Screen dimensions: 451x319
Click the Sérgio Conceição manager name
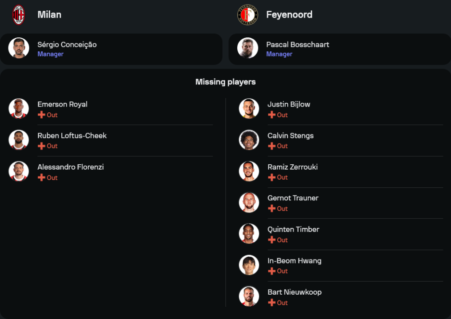click(x=67, y=44)
